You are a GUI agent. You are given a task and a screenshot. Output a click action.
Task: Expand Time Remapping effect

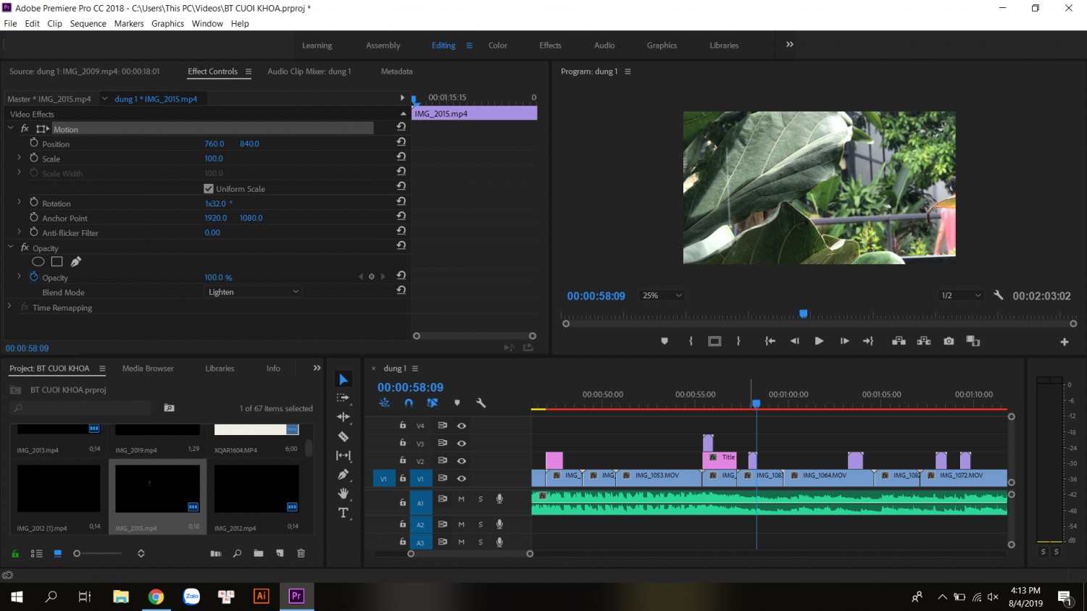(9, 306)
